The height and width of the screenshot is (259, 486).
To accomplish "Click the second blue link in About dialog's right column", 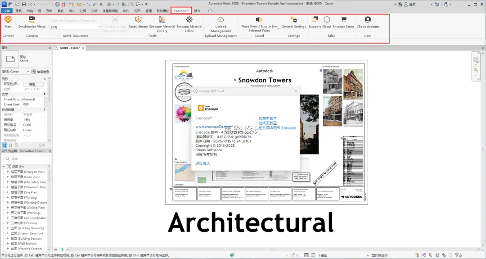I will [268, 123].
